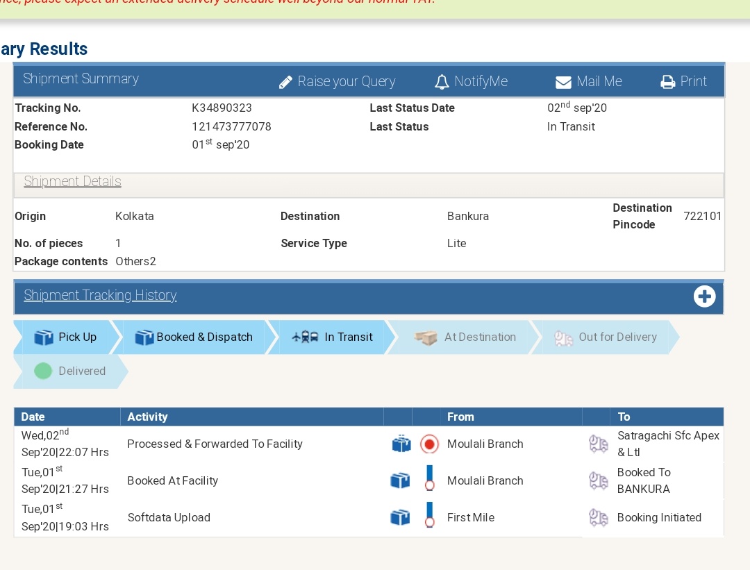Select the Out for Delivery stage
Image resolution: width=750 pixels, height=570 pixels.
(605, 337)
